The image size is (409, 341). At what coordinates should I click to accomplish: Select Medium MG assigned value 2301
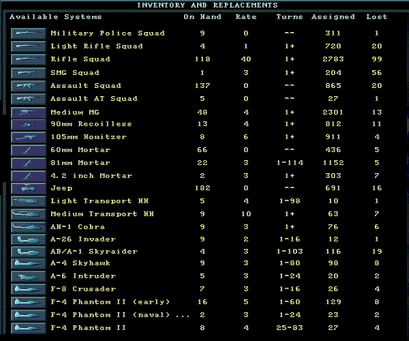[333, 113]
